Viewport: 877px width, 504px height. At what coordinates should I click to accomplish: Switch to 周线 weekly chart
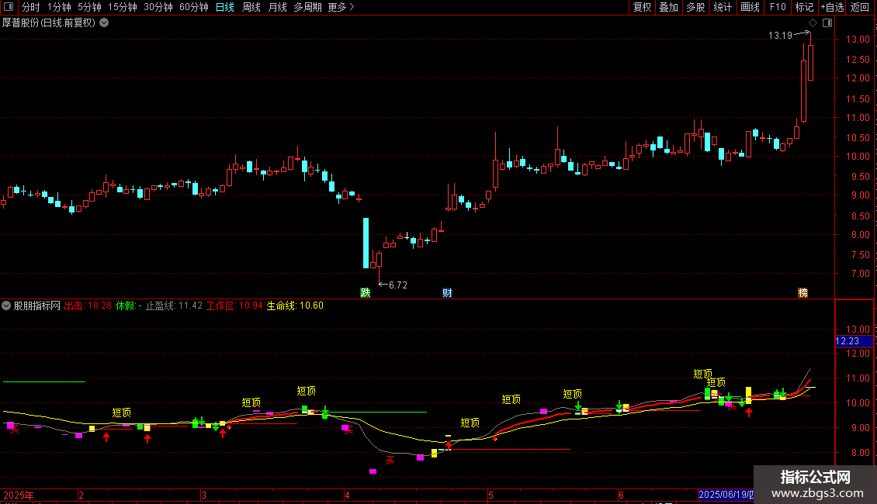tap(251, 7)
